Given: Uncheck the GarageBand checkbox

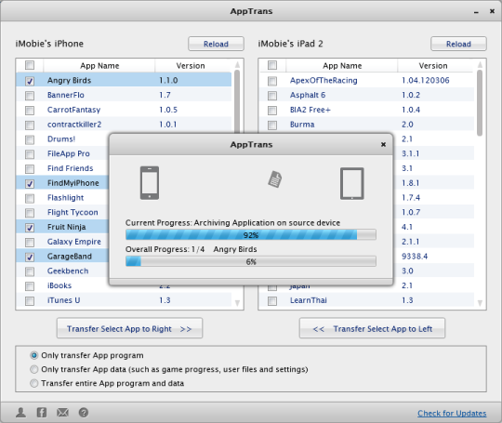Looking at the screenshot, I should (30, 257).
